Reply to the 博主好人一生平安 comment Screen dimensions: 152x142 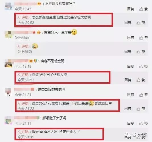click(131, 37)
